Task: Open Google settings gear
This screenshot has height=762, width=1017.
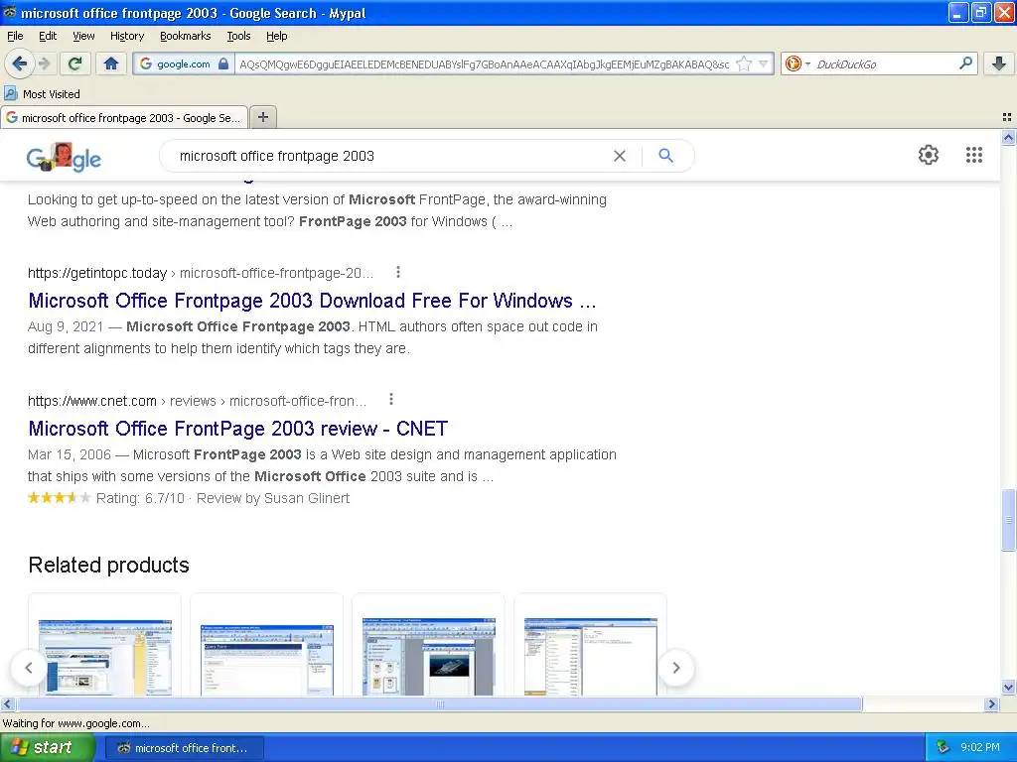Action: coord(929,155)
